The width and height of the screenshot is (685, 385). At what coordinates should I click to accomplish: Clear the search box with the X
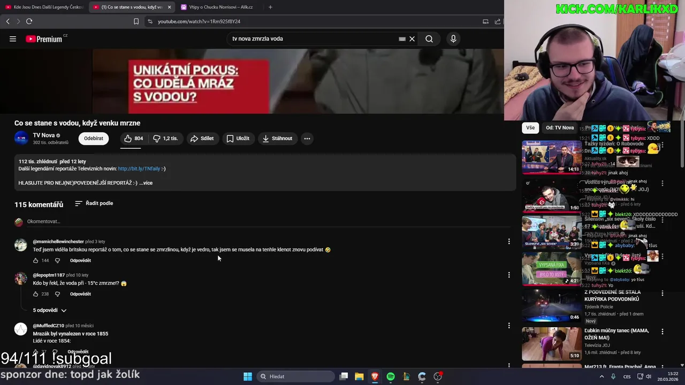coord(412,38)
